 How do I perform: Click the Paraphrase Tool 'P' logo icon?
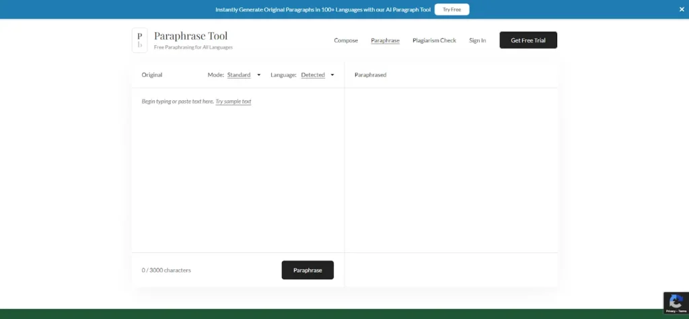139,40
